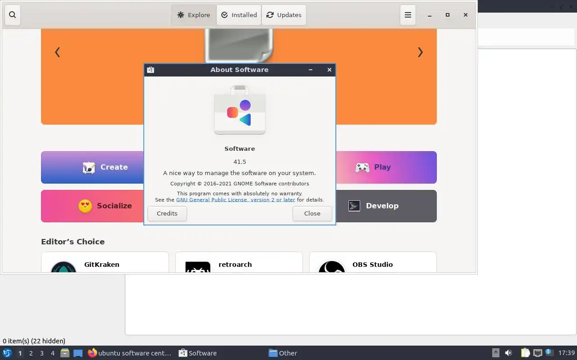Open file manager launcher in taskbar
This screenshot has width=577, height=360.
click(x=65, y=353)
